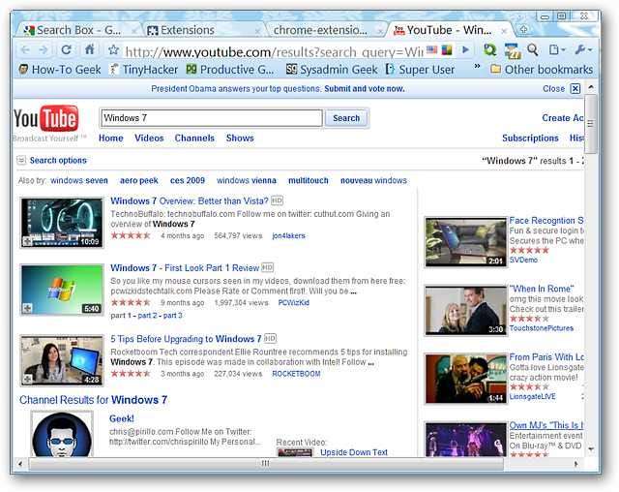The height and width of the screenshot is (492, 619).
Task: Click the YouTube logo
Action: tap(45, 119)
